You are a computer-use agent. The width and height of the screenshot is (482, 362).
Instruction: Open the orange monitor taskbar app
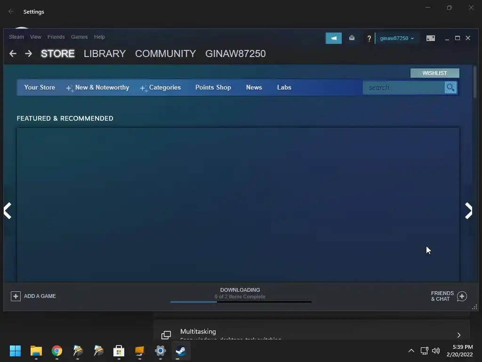pos(139,351)
